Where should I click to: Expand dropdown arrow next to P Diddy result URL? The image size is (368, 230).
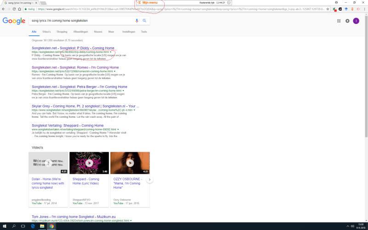point(110,52)
